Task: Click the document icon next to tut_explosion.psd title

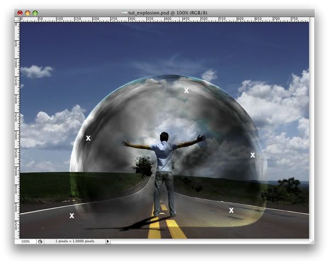Action: tap(124, 13)
